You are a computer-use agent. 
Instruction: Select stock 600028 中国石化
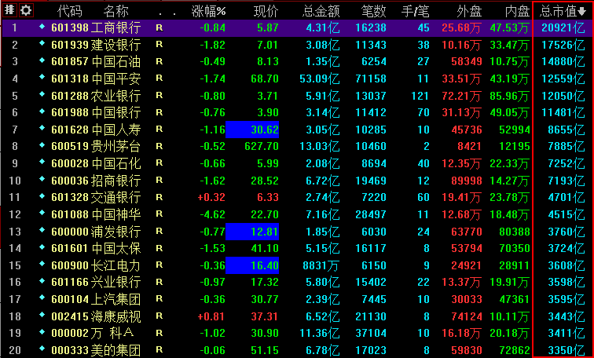96,163
